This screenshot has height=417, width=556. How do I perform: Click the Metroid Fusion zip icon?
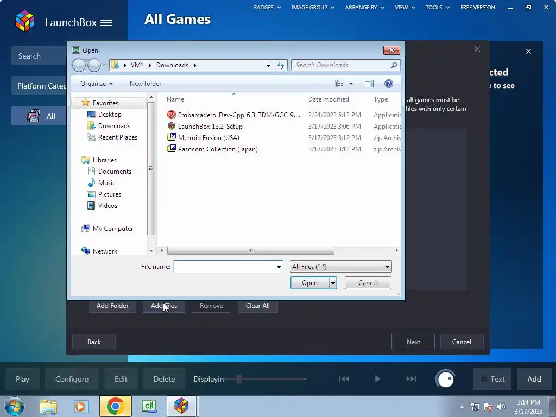coord(172,137)
